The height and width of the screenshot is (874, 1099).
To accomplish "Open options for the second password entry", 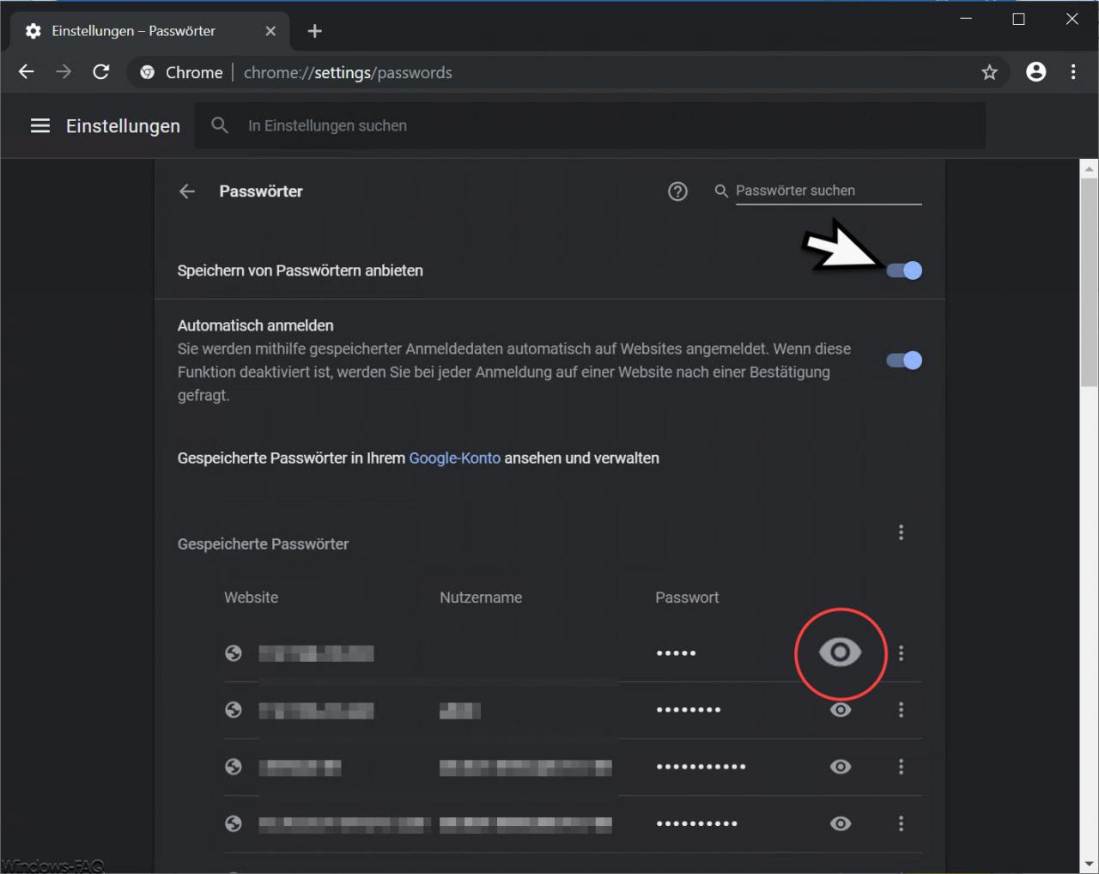I will (x=902, y=710).
